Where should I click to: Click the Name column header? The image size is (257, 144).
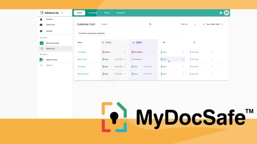80,43
